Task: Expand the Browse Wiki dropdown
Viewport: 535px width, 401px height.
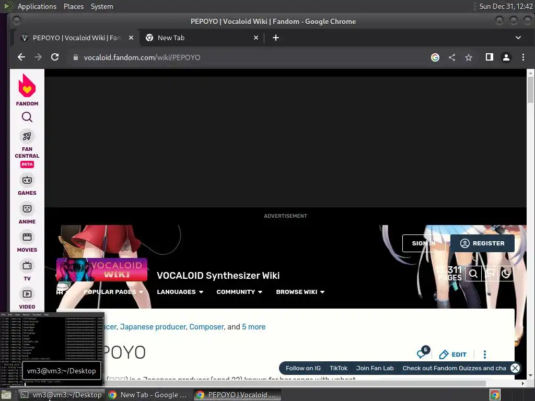Action: (300, 292)
